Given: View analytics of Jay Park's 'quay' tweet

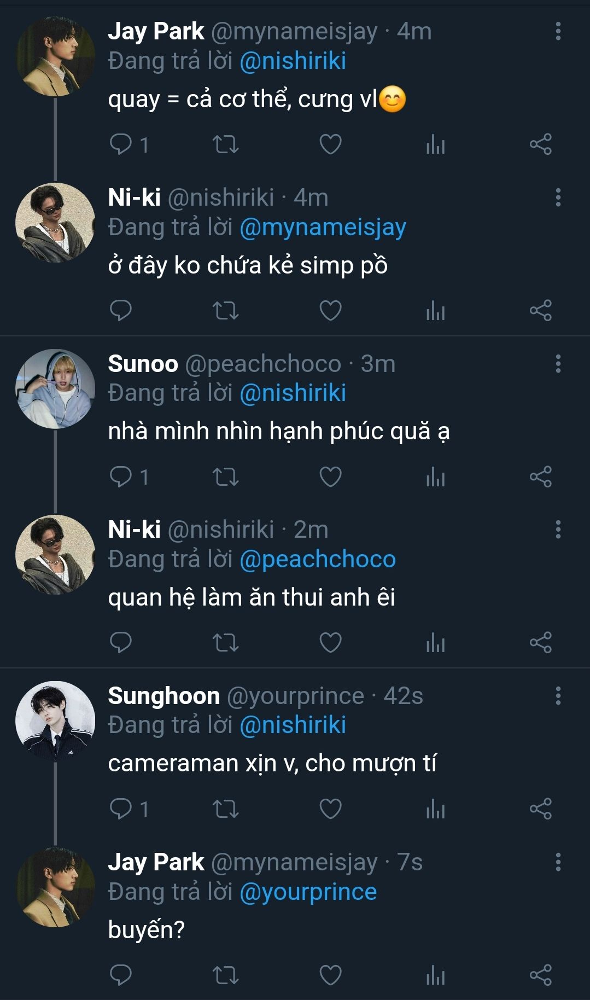Looking at the screenshot, I should pyautogui.click(x=435, y=144).
